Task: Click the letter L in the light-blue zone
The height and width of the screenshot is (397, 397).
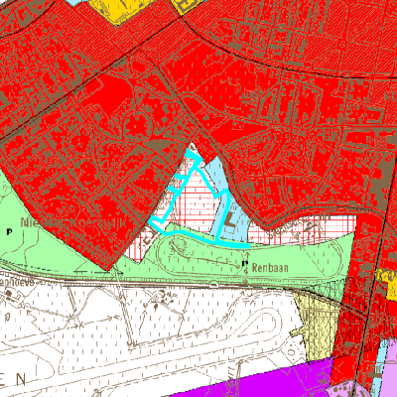Action: point(230,219)
